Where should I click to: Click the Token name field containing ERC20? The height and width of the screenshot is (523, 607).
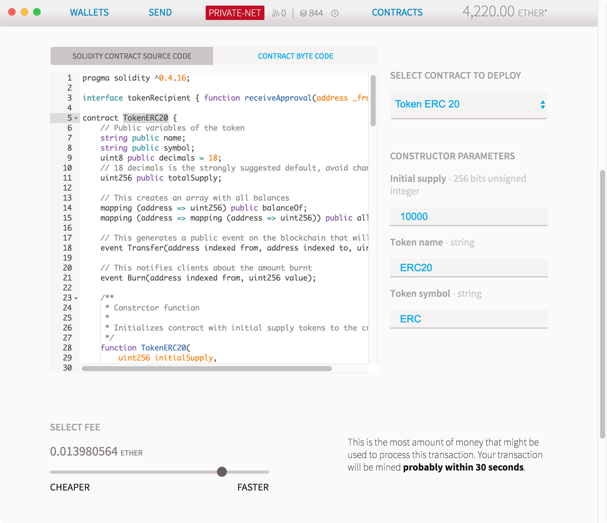(469, 267)
